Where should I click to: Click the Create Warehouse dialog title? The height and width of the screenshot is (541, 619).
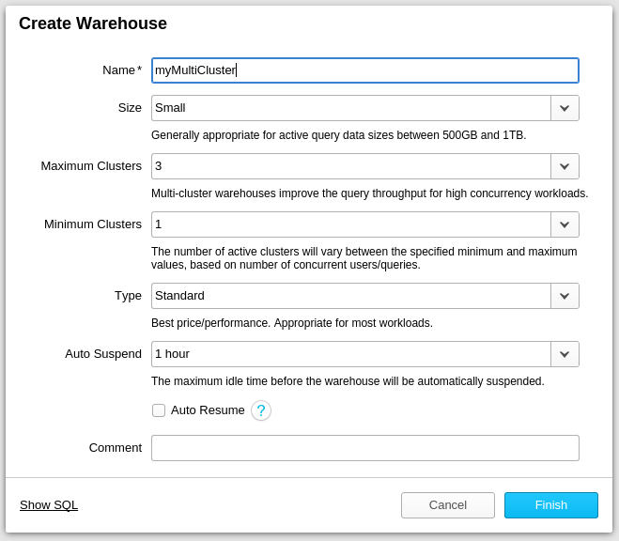click(93, 24)
